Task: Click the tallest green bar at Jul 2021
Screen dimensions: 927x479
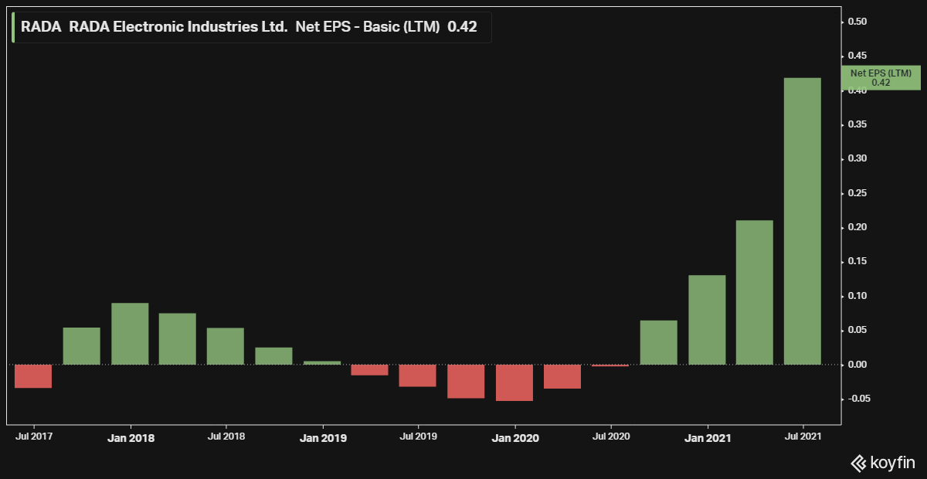Action: (x=803, y=221)
